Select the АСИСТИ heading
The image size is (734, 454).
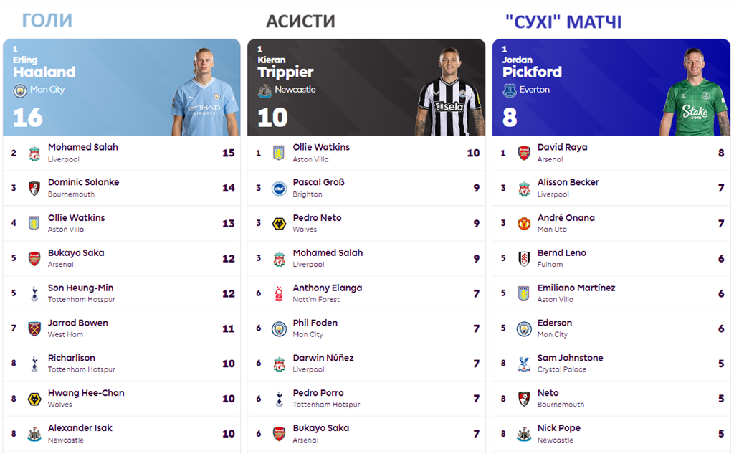point(300,22)
